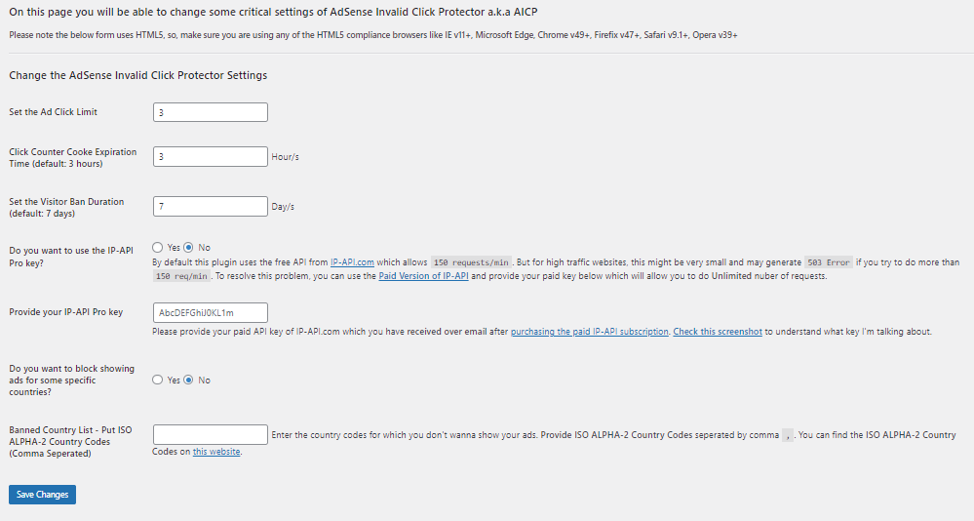
Task: Open the Paid Version of IP-API link
Action: click(424, 276)
